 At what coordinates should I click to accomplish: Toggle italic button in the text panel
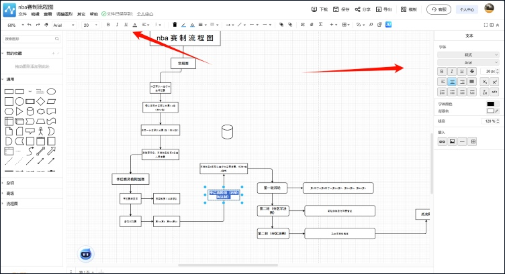pos(453,71)
